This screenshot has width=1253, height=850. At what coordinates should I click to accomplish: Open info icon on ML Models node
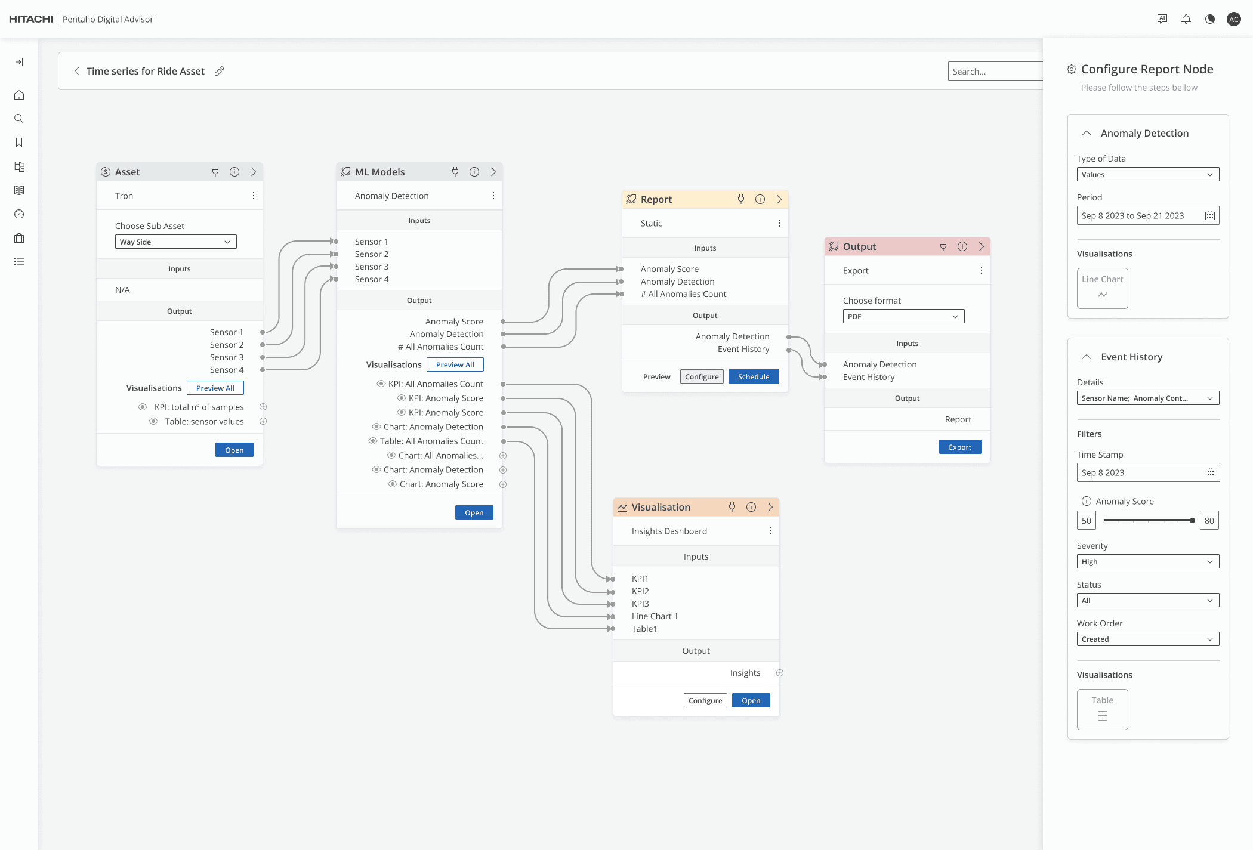tap(474, 172)
